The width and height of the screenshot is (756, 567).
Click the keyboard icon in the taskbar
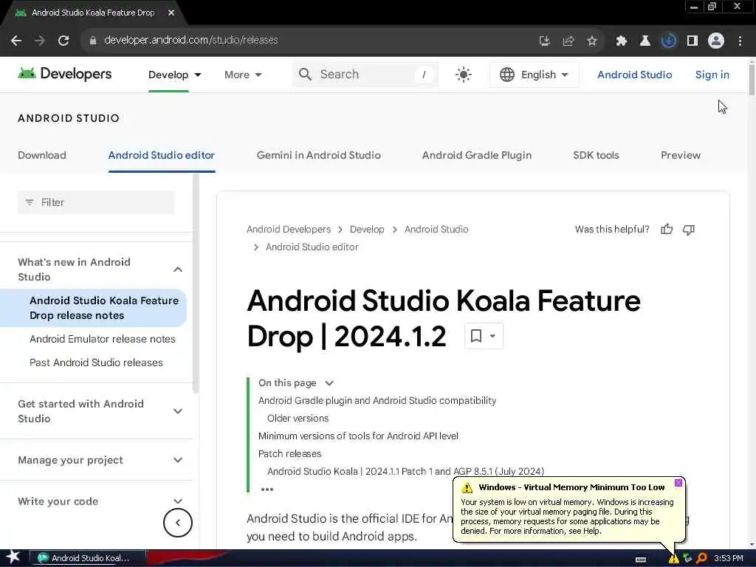[x=641, y=560]
